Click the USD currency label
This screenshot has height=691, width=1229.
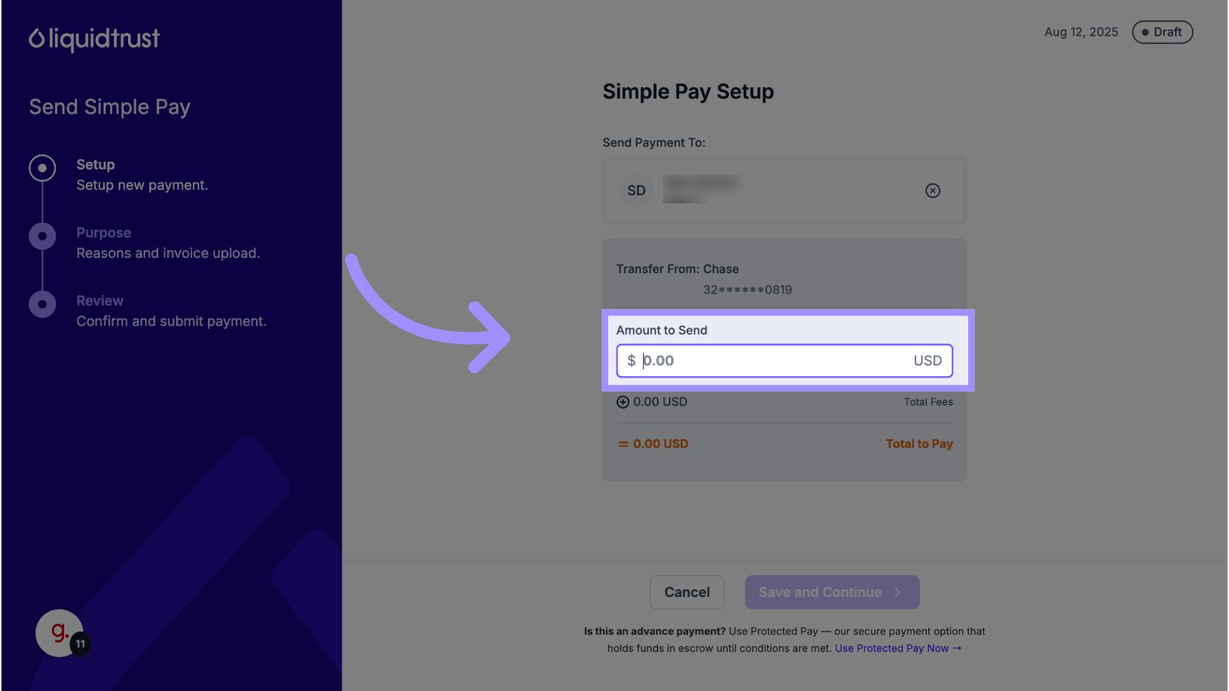(928, 361)
